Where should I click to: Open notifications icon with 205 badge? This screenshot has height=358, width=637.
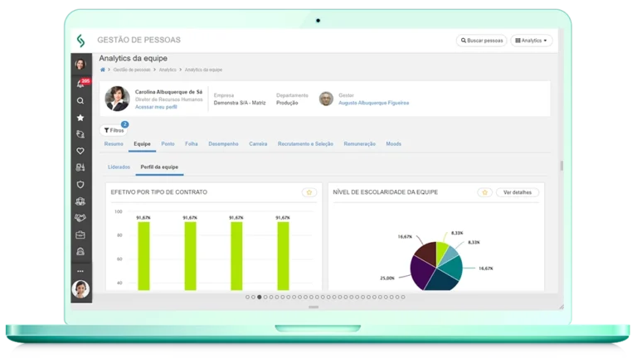pyautogui.click(x=80, y=84)
